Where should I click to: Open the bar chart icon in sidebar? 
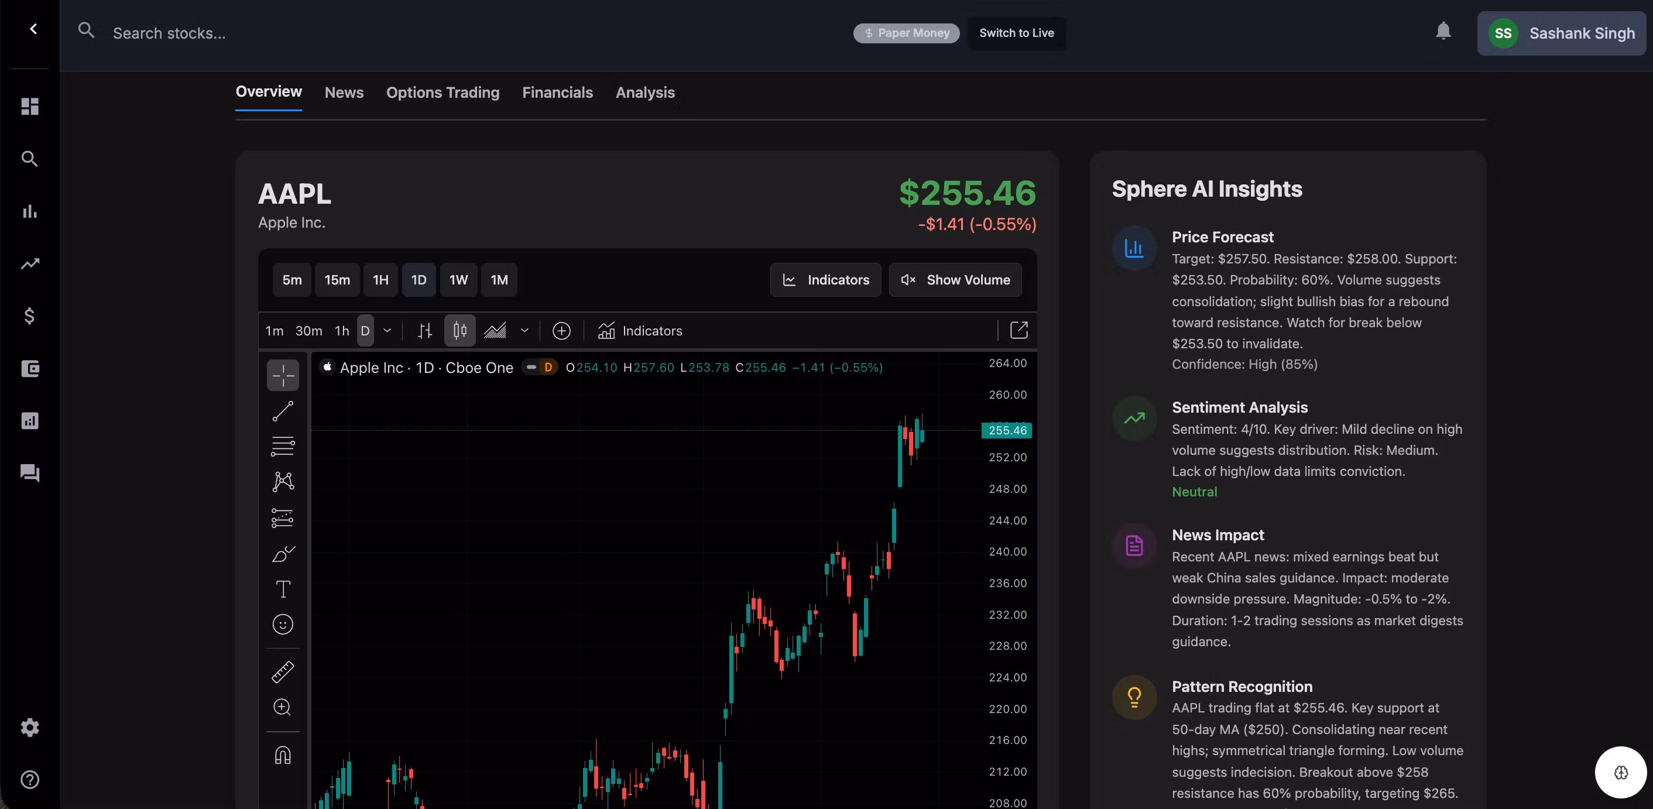pos(29,211)
